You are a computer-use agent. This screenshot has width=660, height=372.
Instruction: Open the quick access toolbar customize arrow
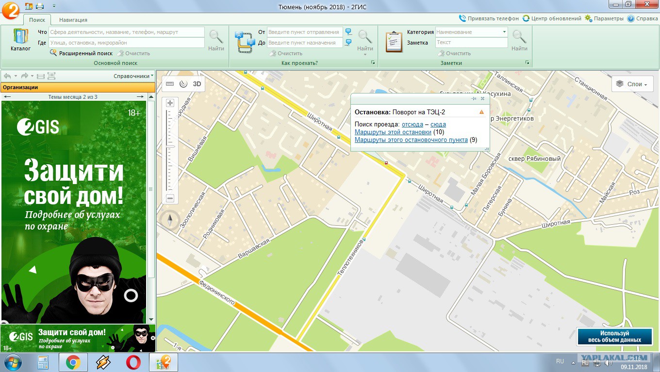click(x=53, y=6)
